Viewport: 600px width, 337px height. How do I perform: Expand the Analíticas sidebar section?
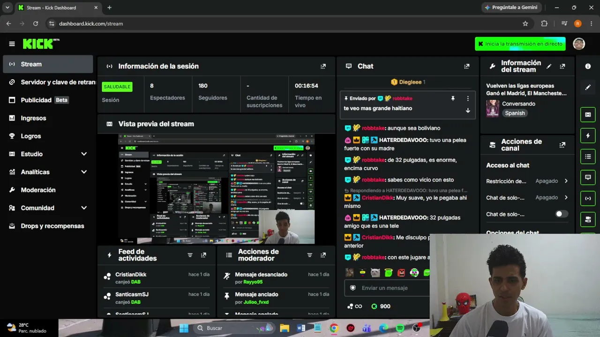tap(84, 172)
